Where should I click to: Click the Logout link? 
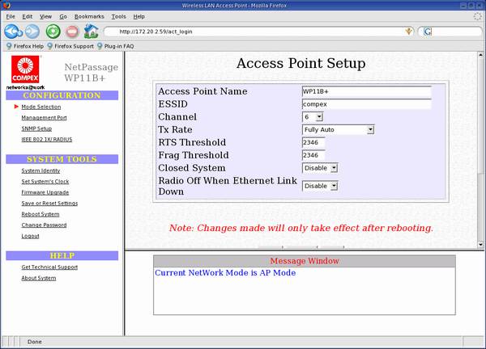click(31, 236)
